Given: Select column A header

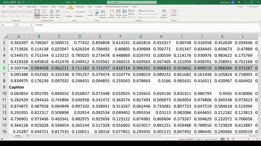Looking at the screenshot, I should pyautogui.click(x=18, y=36).
